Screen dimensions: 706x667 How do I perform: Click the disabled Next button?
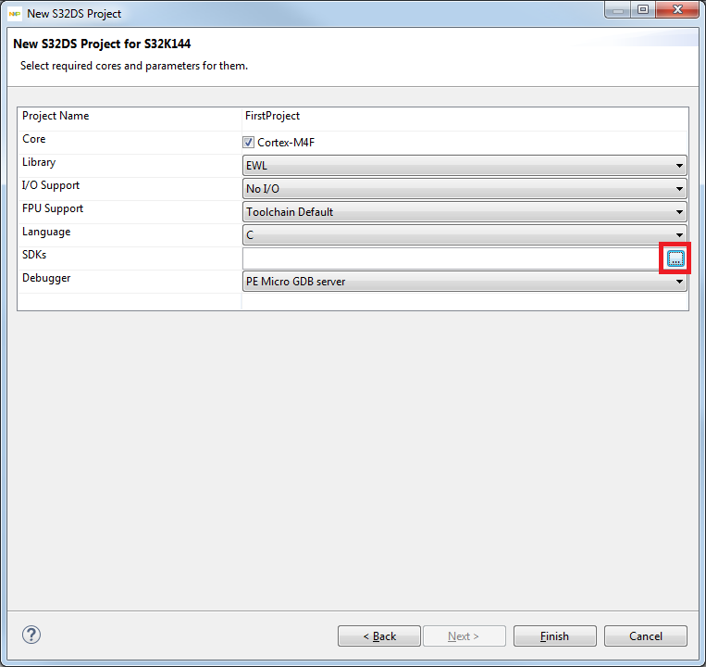[464, 636]
